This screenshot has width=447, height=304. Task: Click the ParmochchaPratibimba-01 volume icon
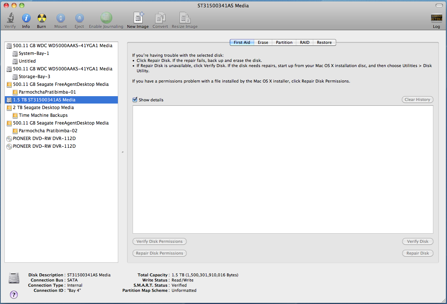(15, 92)
